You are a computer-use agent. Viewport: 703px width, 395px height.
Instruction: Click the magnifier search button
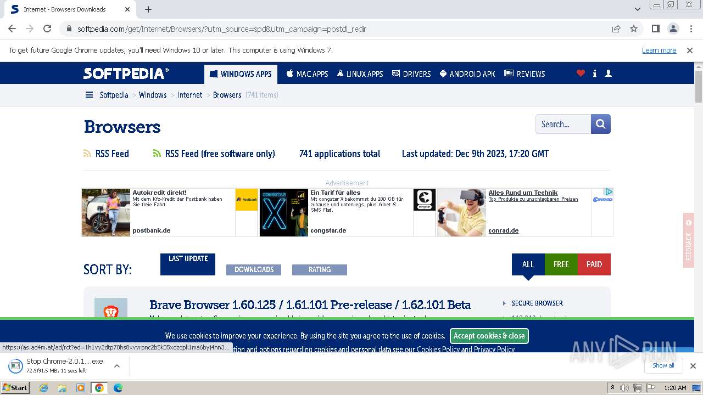coord(601,124)
